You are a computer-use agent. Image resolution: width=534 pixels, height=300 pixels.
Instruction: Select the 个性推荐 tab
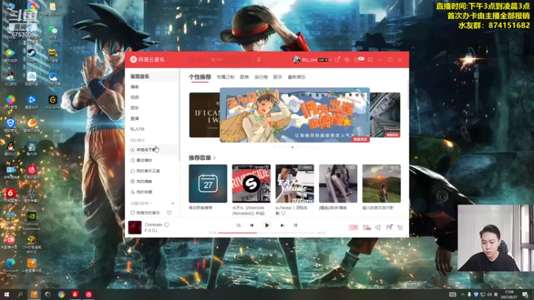point(200,77)
